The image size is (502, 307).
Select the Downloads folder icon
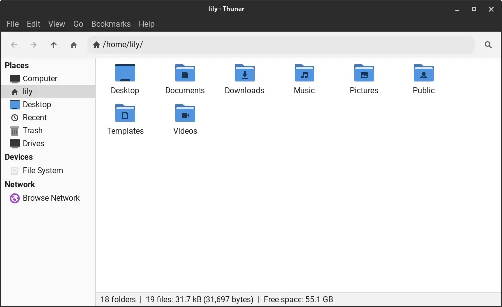click(245, 73)
